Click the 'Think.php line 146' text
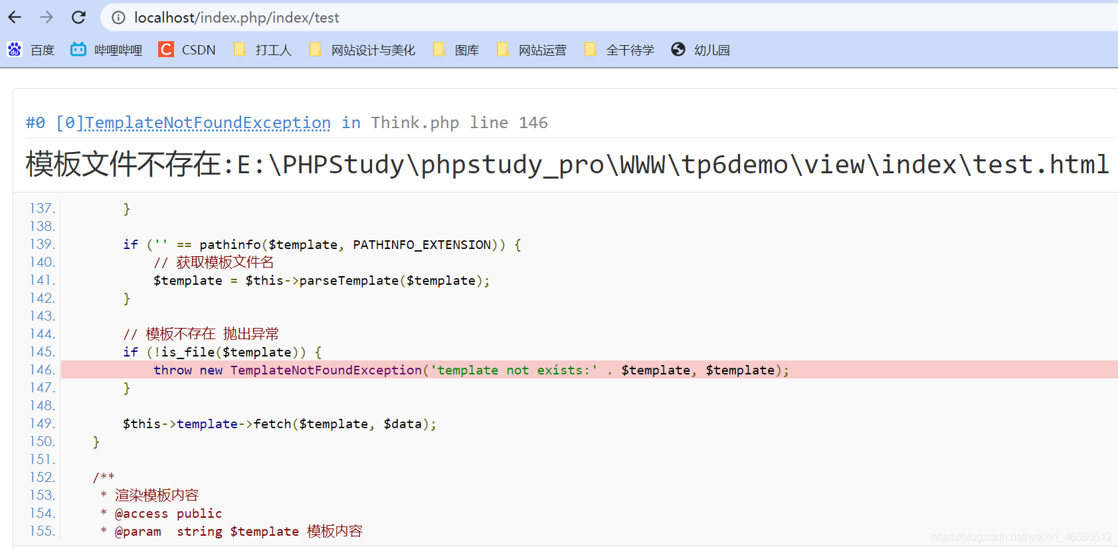1118x549 pixels. click(x=459, y=123)
